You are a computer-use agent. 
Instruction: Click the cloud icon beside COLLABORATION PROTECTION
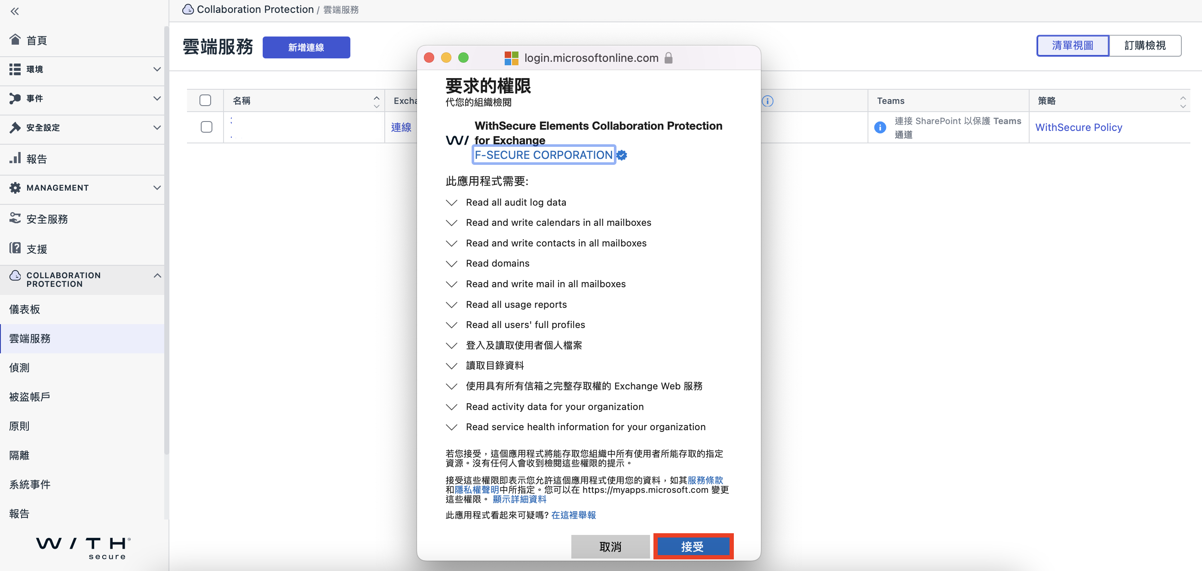pyautogui.click(x=15, y=275)
